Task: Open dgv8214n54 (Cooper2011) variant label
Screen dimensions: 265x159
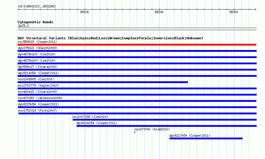Action: coord(38,73)
